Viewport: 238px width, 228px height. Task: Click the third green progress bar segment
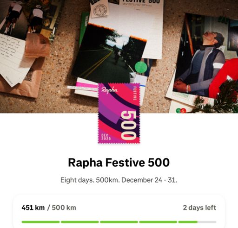click(119, 222)
